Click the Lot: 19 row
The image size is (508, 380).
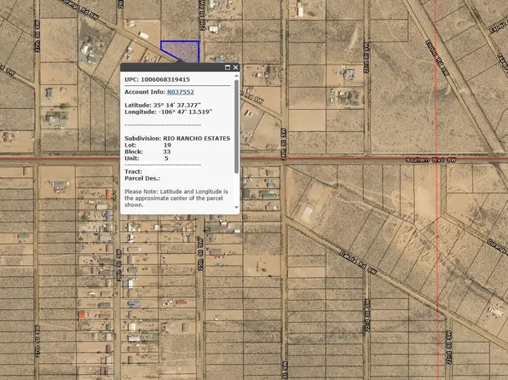147,145
